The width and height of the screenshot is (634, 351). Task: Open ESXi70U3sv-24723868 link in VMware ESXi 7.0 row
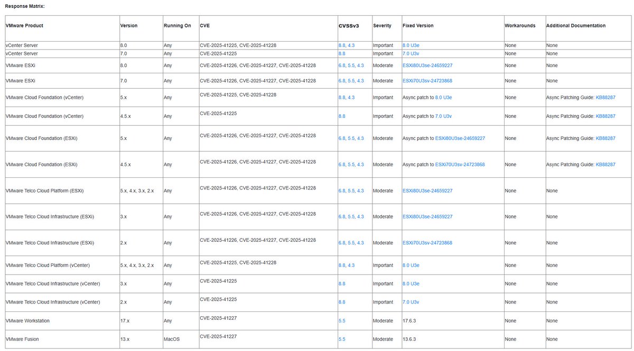tap(427, 81)
